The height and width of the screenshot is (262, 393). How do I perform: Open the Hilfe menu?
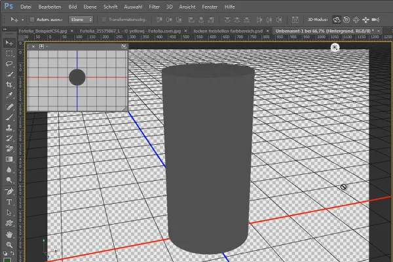pyautogui.click(x=230, y=7)
